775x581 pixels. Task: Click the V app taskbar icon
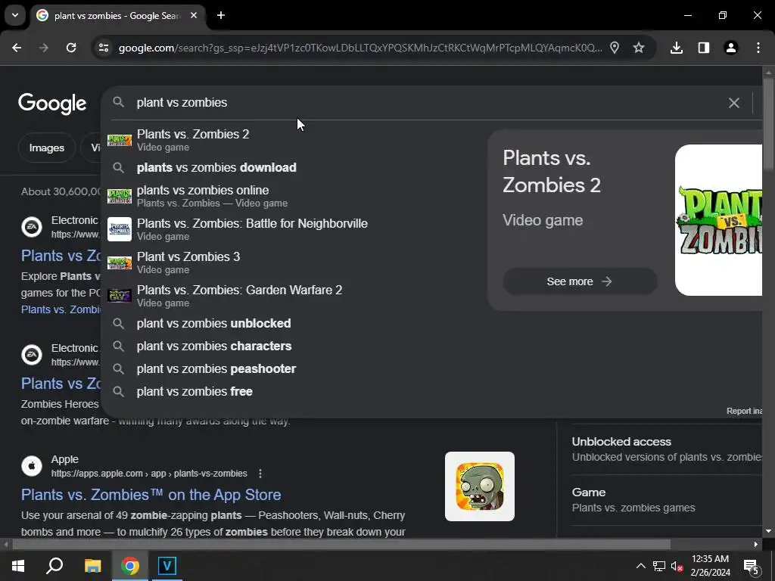coord(167,566)
